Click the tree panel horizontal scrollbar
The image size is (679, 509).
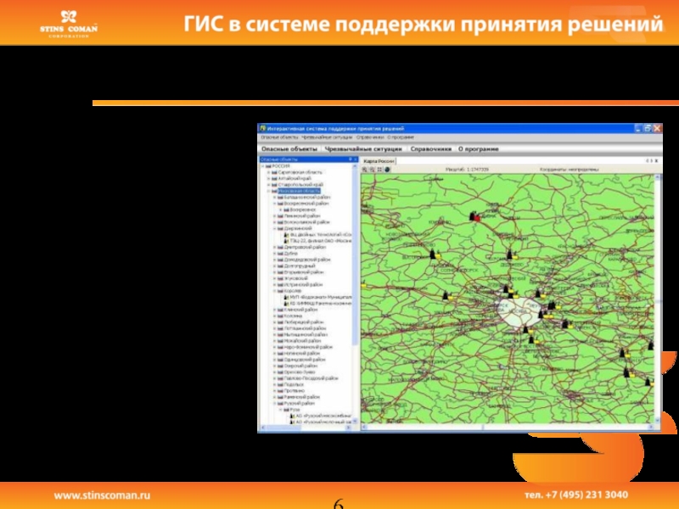point(306,428)
